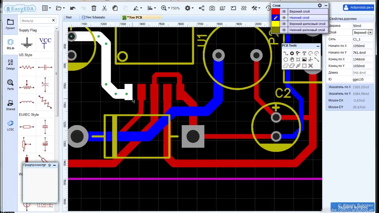Select the yellow Верхний шелковый слой swatch
The image size is (379, 213).
276,24
